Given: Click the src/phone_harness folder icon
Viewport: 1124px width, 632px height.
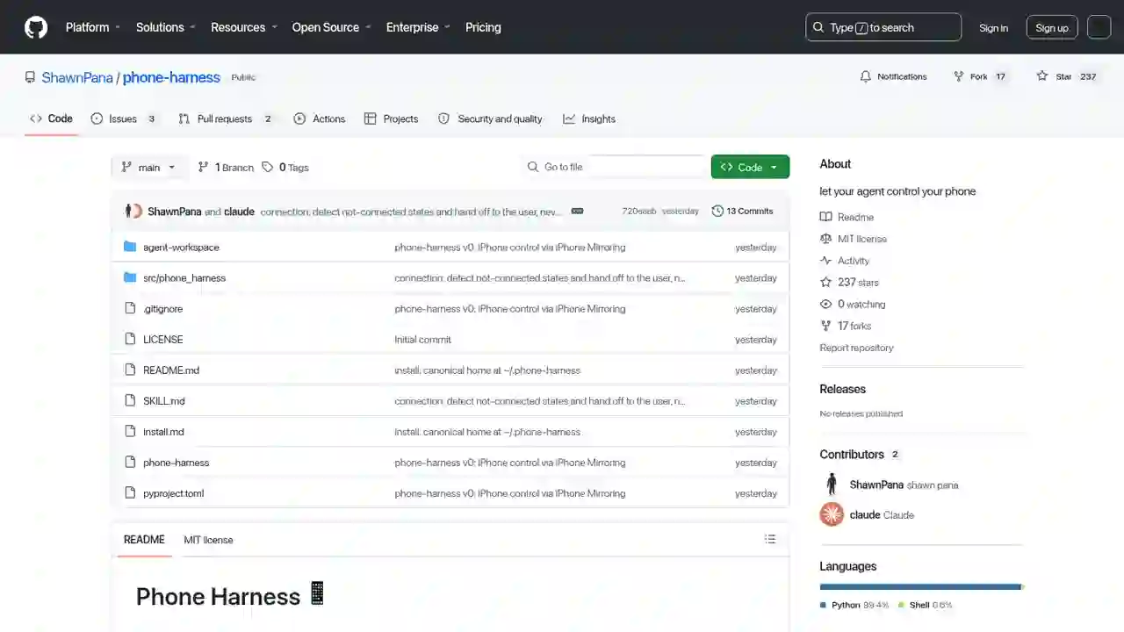Looking at the screenshot, I should pyautogui.click(x=130, y=277).
